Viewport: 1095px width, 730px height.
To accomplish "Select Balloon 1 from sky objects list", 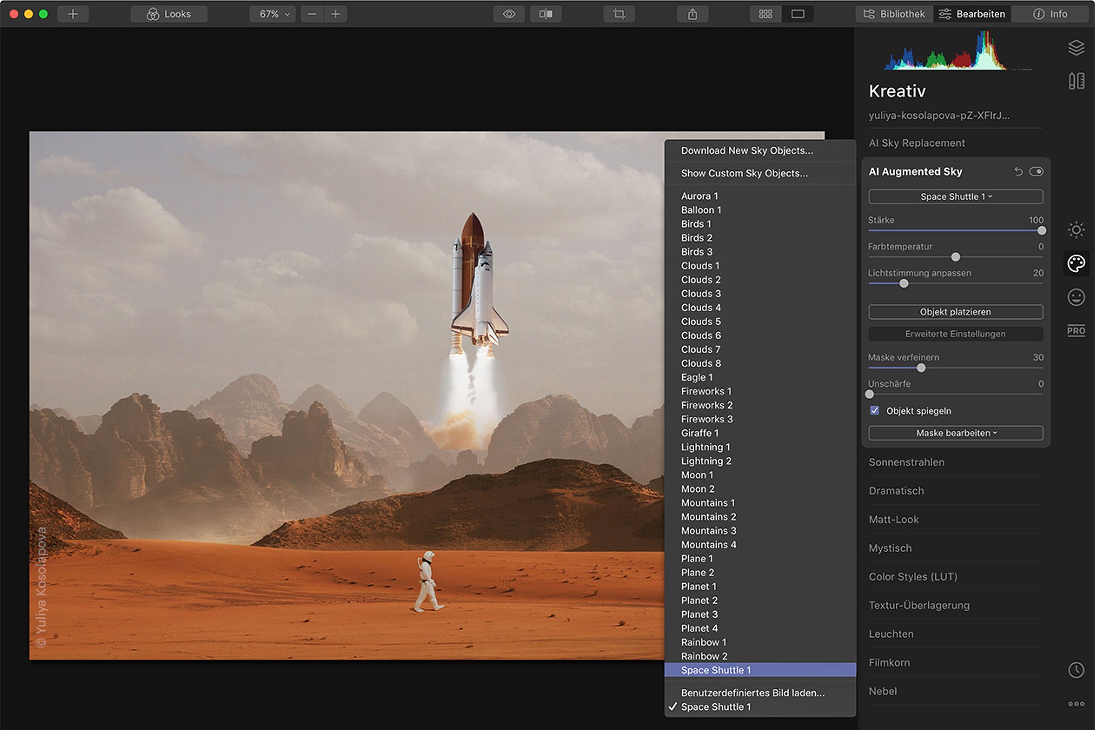I will (760, 210).
